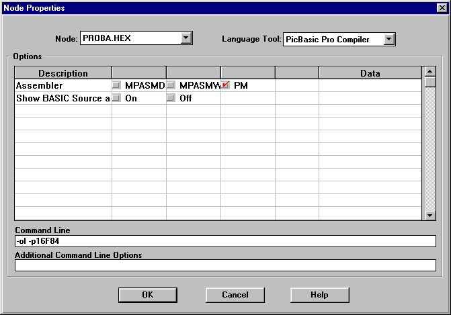Enable the MPASMW assembler checkbox
Screen dimensions: 451x315
coord(171,85)
